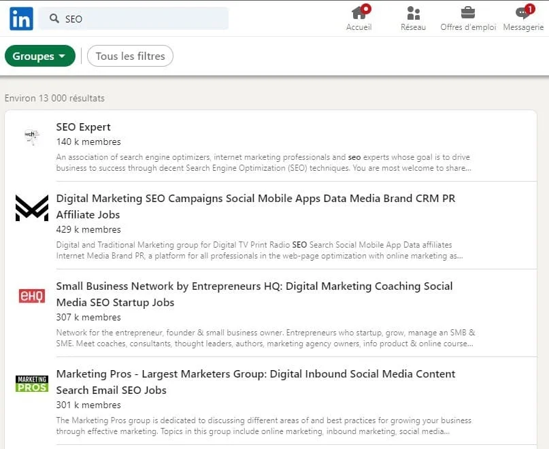Expand the Groupes filter dropdown
This screenshot has width=549, height=449.
tap(40, 56)
